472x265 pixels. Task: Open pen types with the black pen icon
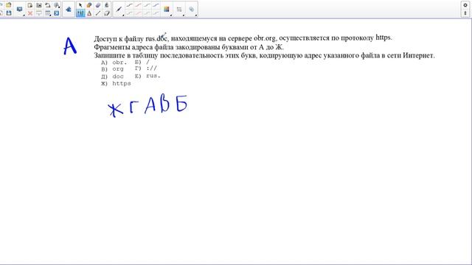tap(119, 10)
